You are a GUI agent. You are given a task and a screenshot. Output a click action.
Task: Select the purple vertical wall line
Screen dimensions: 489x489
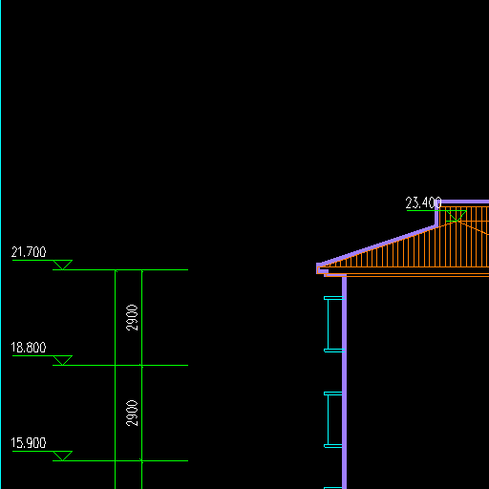(x=344, y=382)
